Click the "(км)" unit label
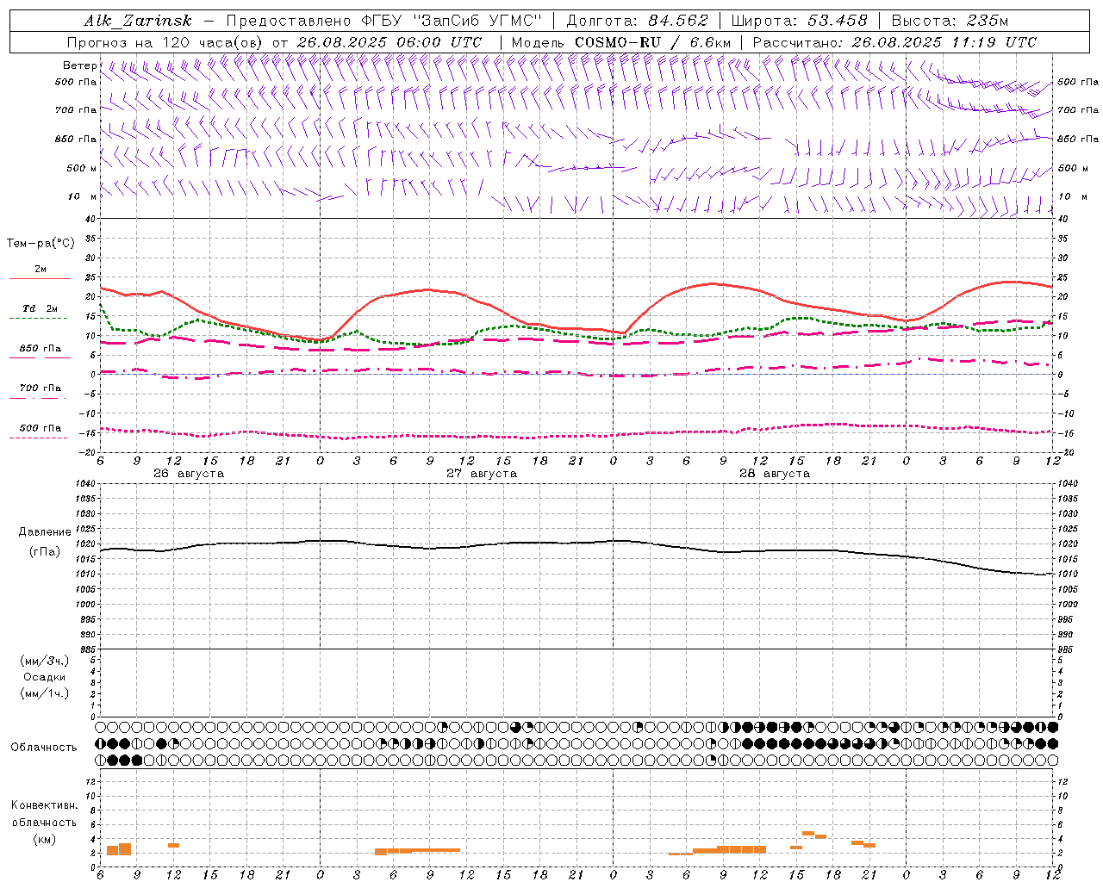1103x882 pixels. pos(44,839)
